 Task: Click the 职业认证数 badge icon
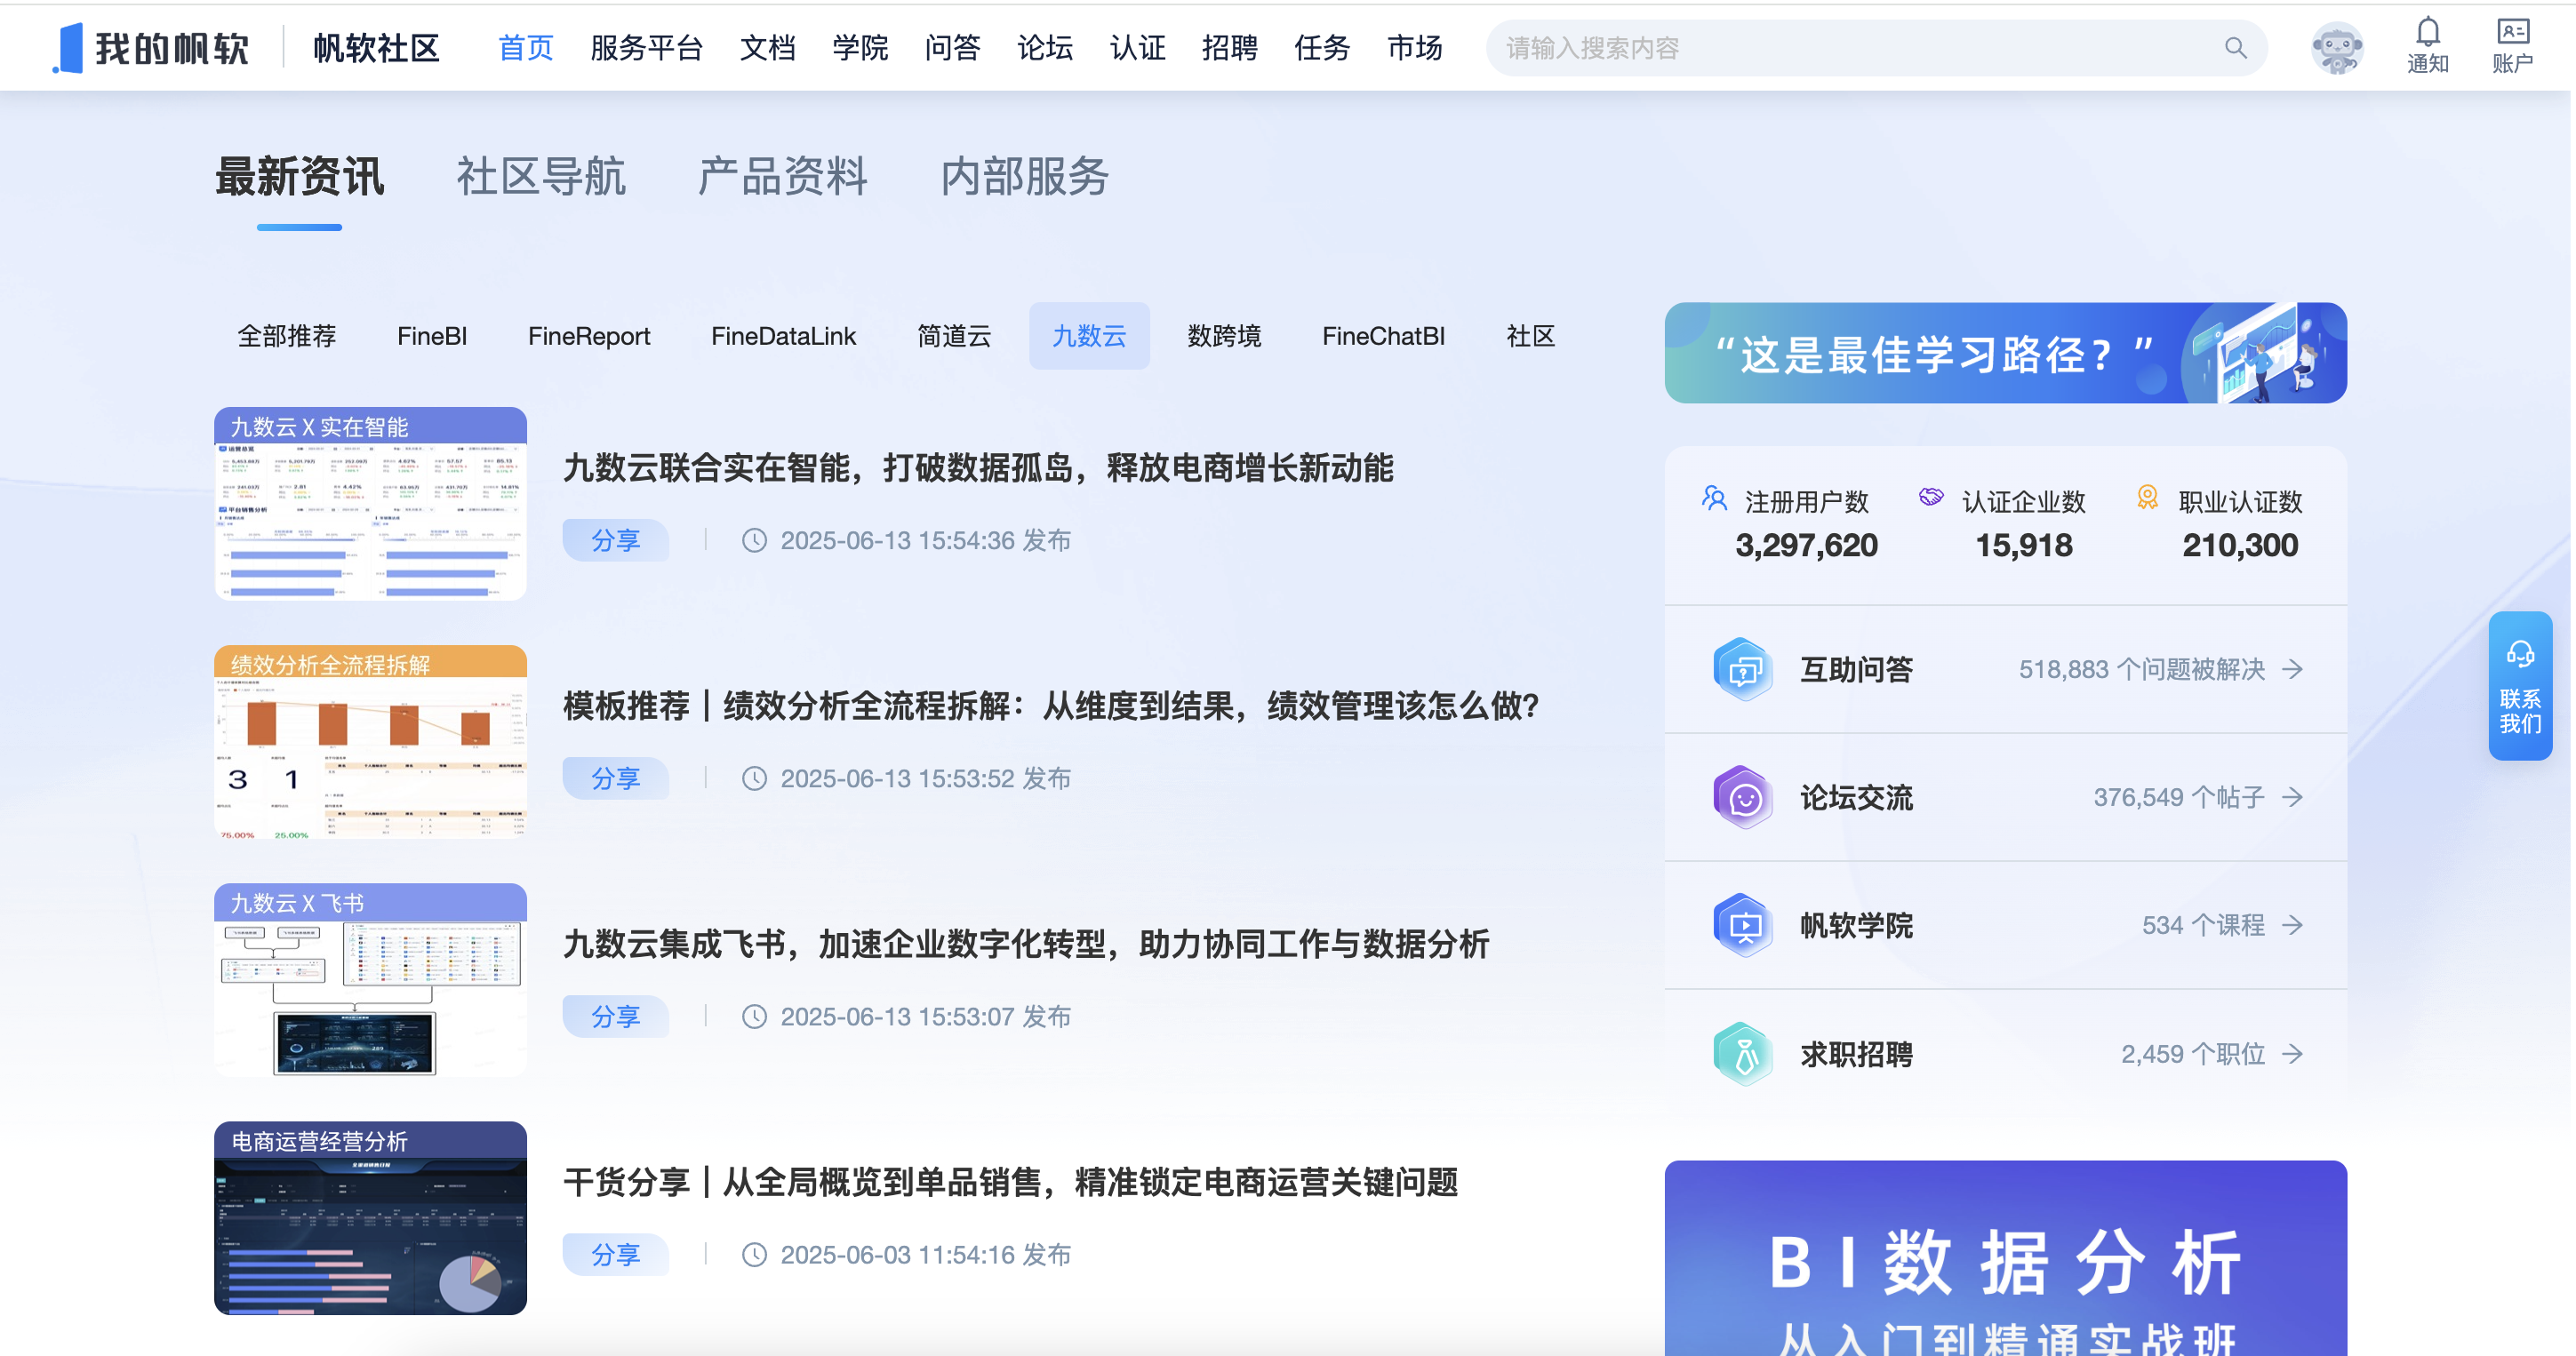click(2147, 498)
